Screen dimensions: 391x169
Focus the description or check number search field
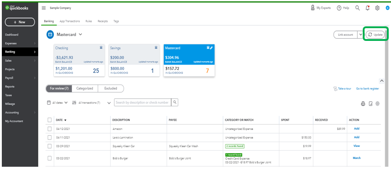click(x=143, y=102)
